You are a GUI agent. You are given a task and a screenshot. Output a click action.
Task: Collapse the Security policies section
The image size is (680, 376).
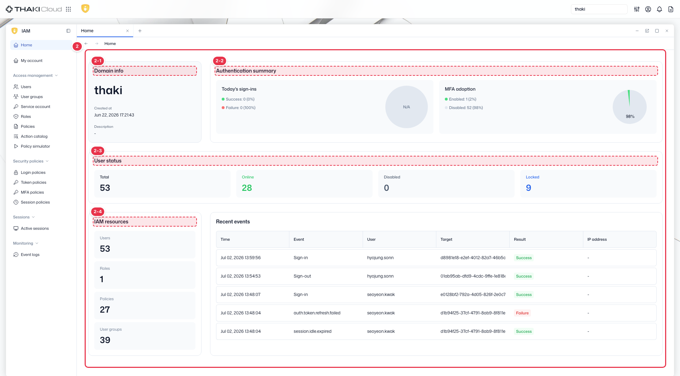point(31,161)
